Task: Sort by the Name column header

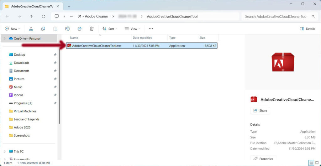Action: click(x=74, y=38)
